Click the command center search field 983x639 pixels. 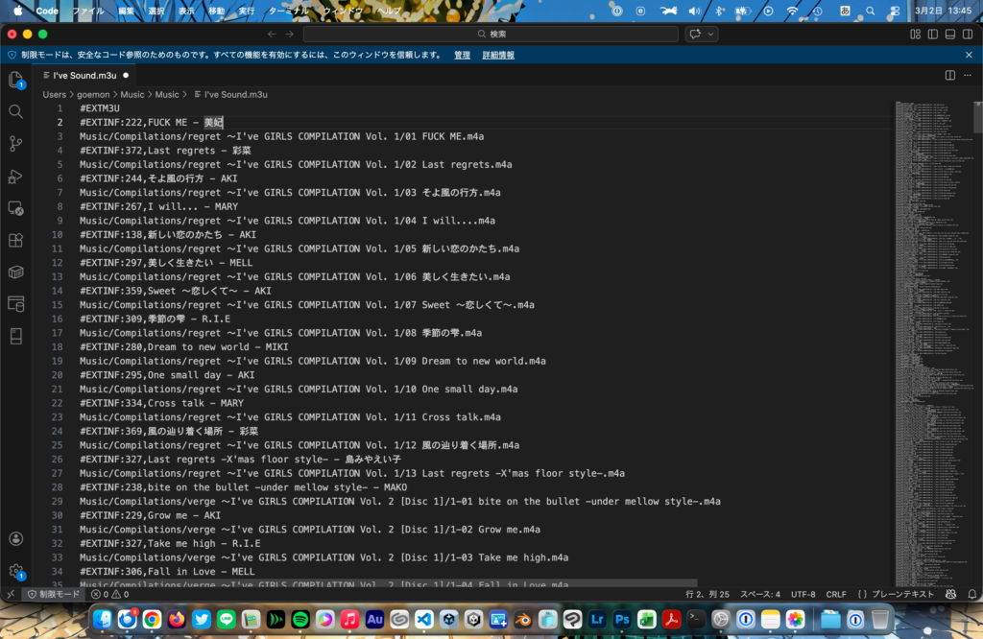tap(490, 35)
